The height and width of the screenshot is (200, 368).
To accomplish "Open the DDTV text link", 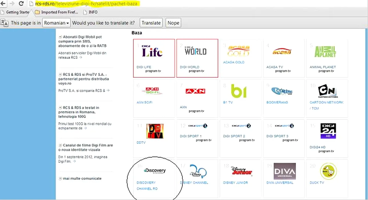I will [141, 142].
